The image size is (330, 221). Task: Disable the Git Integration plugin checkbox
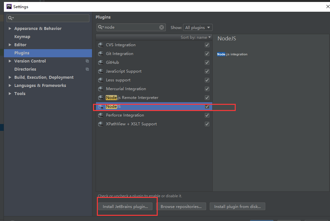207,54
